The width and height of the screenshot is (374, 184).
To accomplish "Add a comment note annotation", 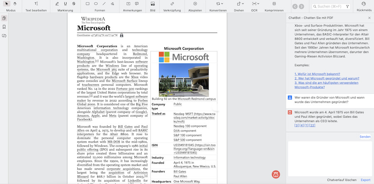I will pos(137,4).
